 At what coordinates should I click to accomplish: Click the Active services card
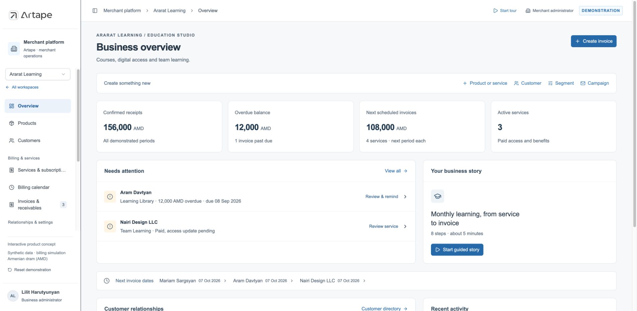point(553,127)
